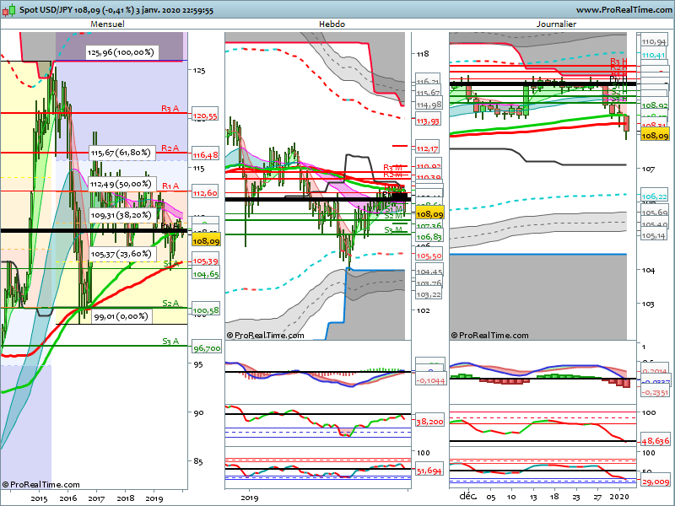Image resolution: width=675 pixels, height=506 pixels.
Task: Click the R3 A pivot resistance label
Action: [170, 108]
